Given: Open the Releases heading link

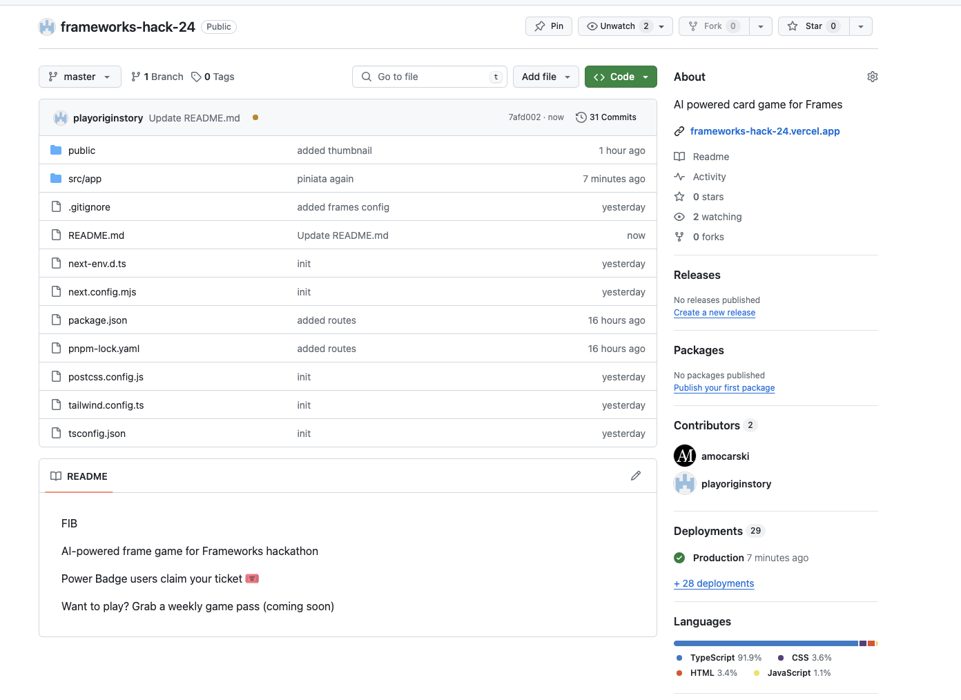Looking at the screenshot, I should coord(697,275).
